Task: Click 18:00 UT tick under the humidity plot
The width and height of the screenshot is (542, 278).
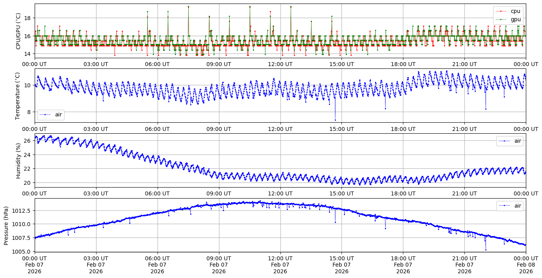Action: coord(403,193)
